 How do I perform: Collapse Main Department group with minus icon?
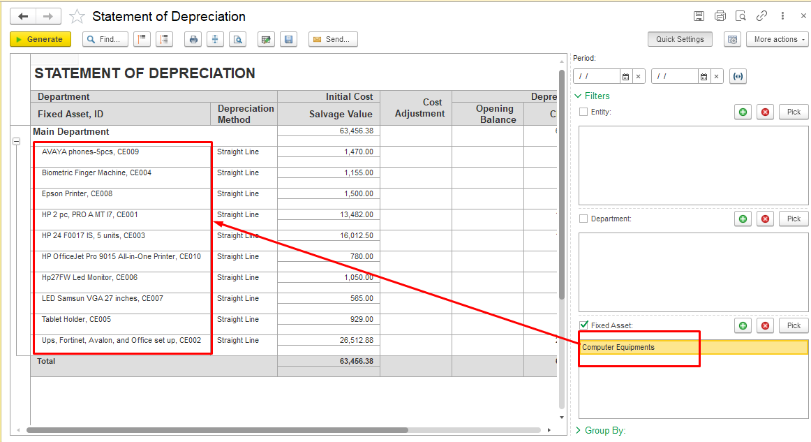(17, 141)
